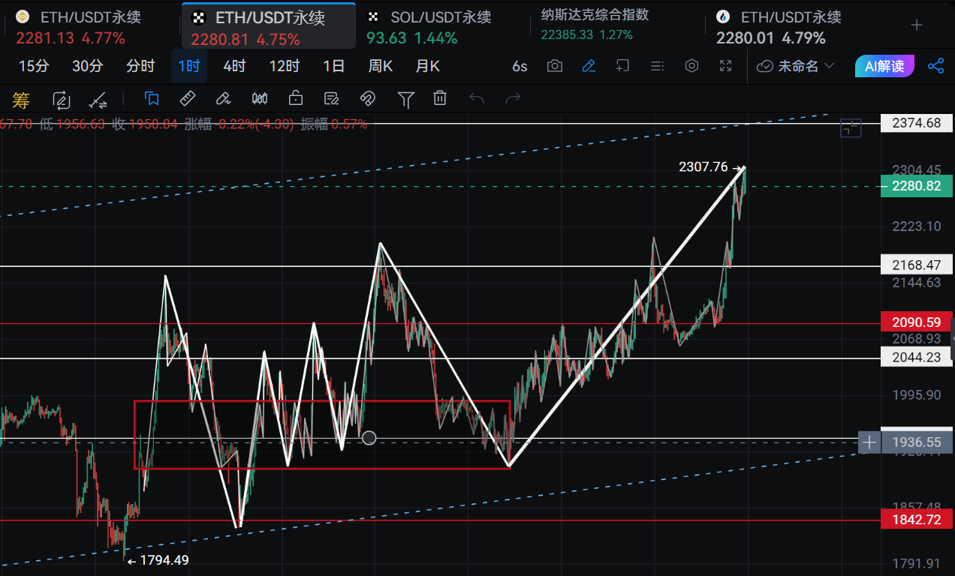The image size is (955, 576).
Task: Select the ruler measurement tool
Action: pyautogui.click(x=188, y=98)
